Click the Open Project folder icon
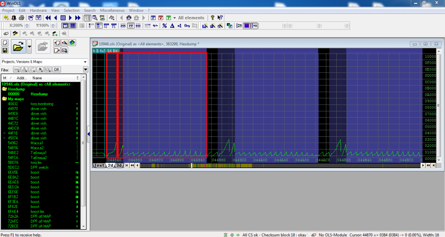445x237 pixels. [x=18, y=46]
